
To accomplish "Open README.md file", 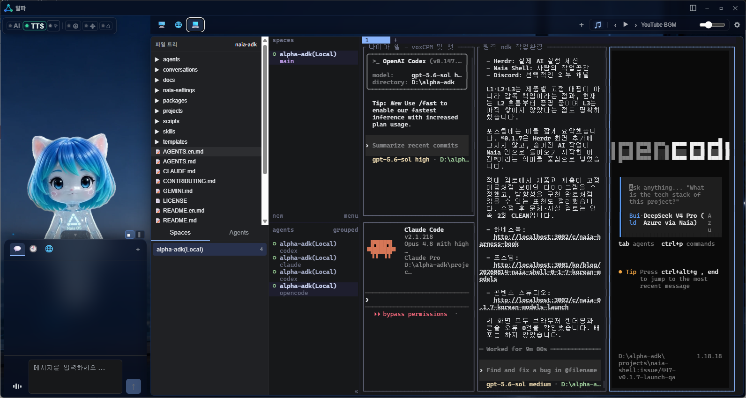I will coord(206,221).
